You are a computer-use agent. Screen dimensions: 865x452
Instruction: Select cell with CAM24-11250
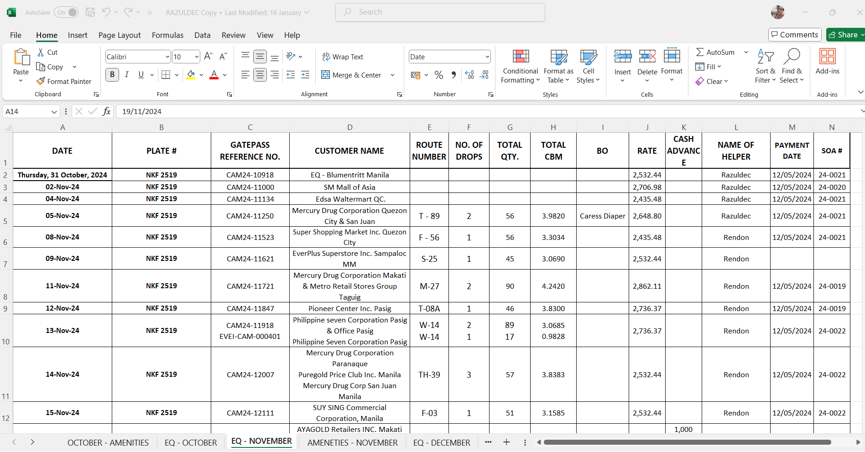pos(250,216)
